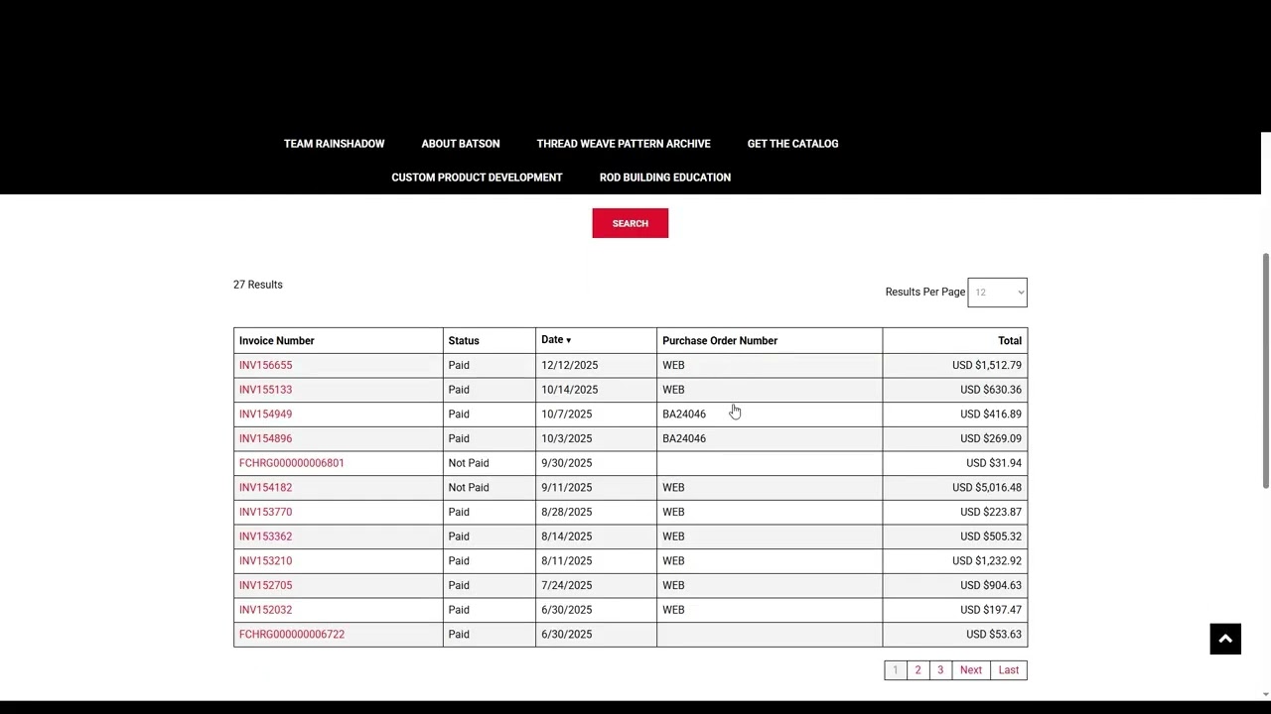Click the date 10/3/2025
Image resolution: width=1271 pixels, height=714 pixels.
[x=566, y=438]
